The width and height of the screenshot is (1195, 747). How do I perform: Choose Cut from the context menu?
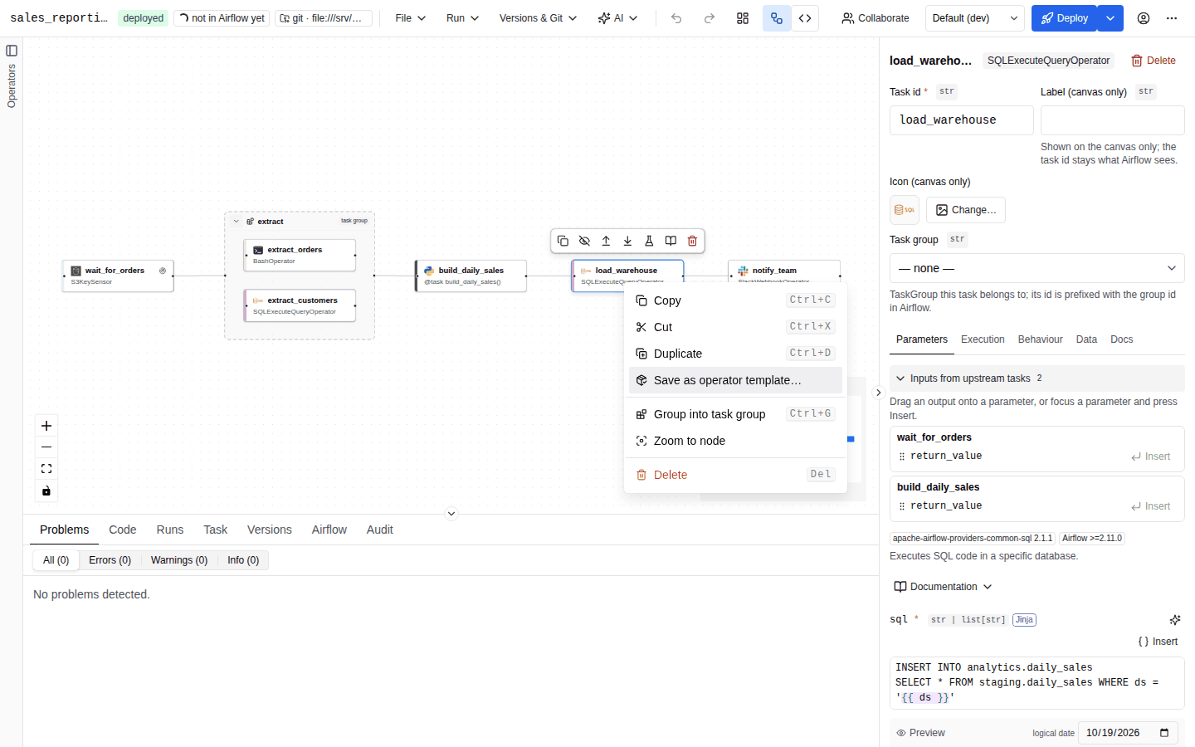(735, 327)
